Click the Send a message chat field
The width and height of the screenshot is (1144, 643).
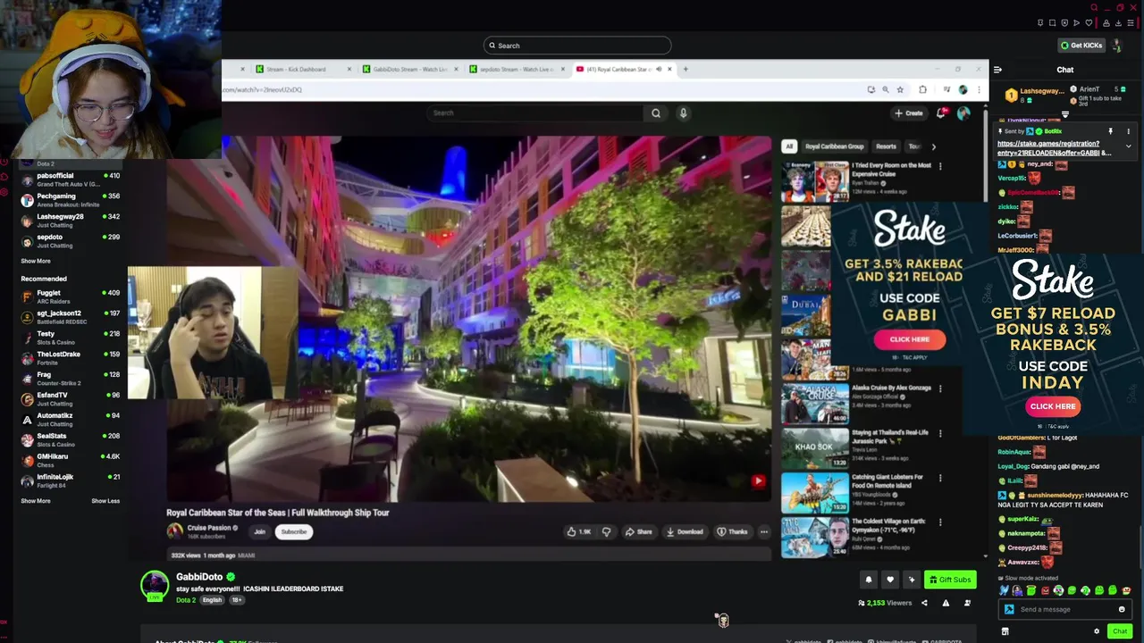click(x=1065, y=609)
